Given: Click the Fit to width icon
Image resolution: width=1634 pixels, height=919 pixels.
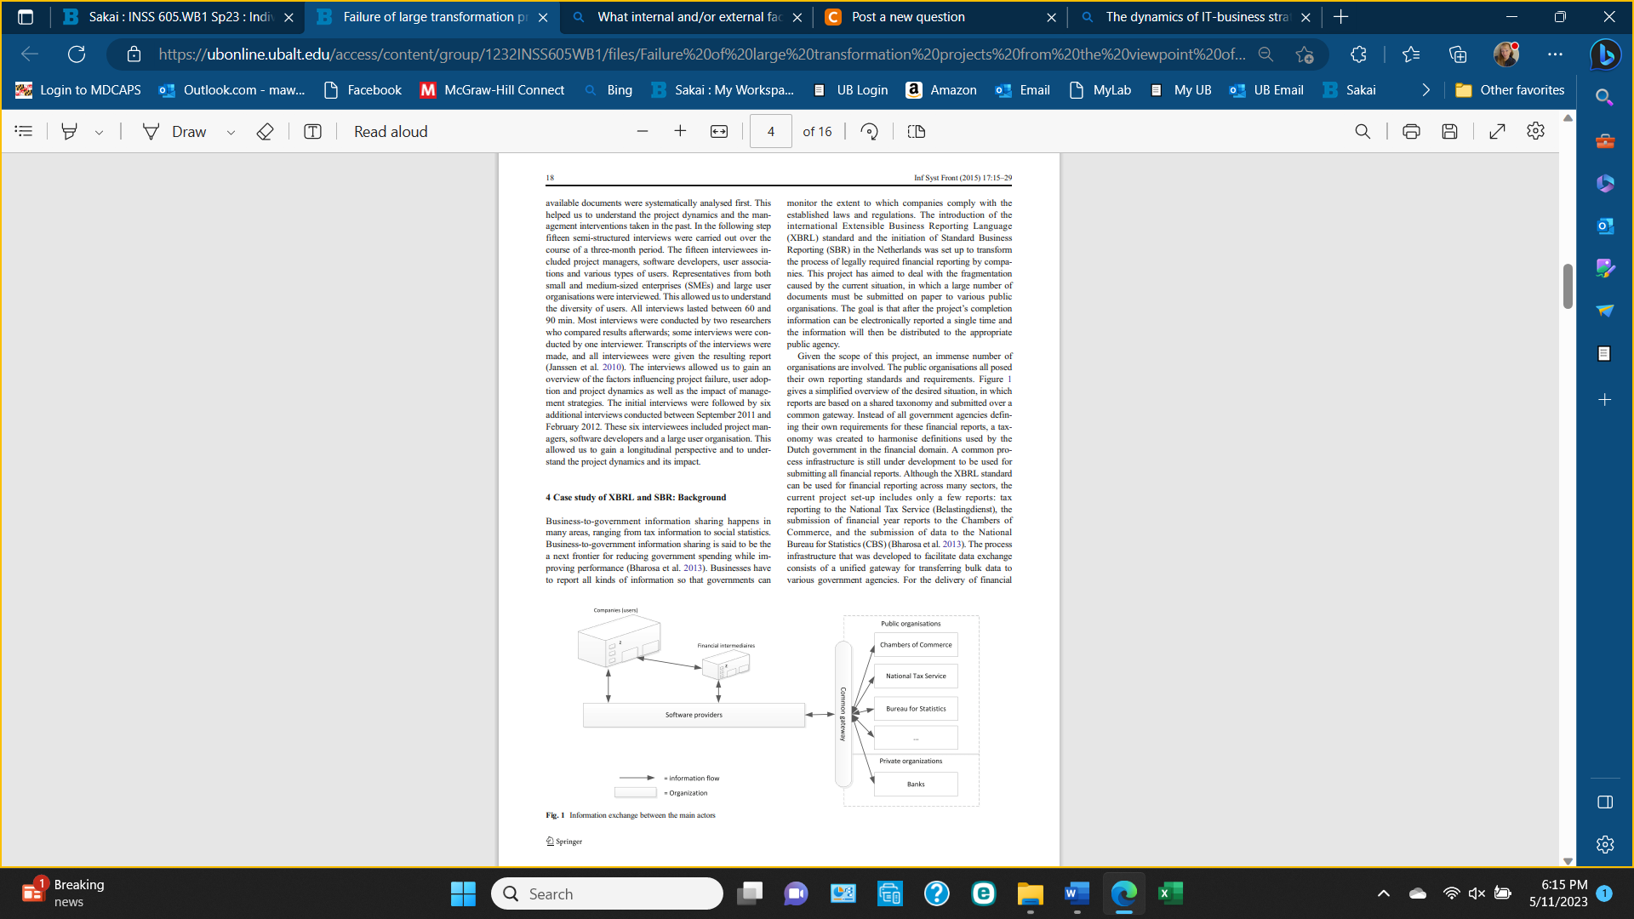Looking at the screenshot, I should coord(719,131).
